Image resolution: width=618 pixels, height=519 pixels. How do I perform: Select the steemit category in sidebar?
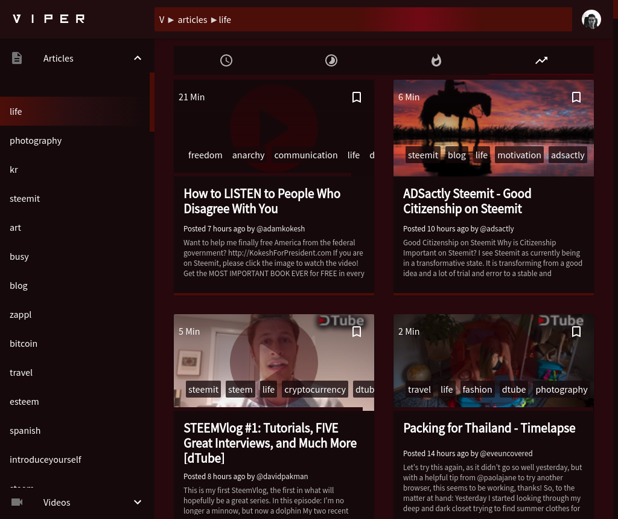tap(75, 199)
